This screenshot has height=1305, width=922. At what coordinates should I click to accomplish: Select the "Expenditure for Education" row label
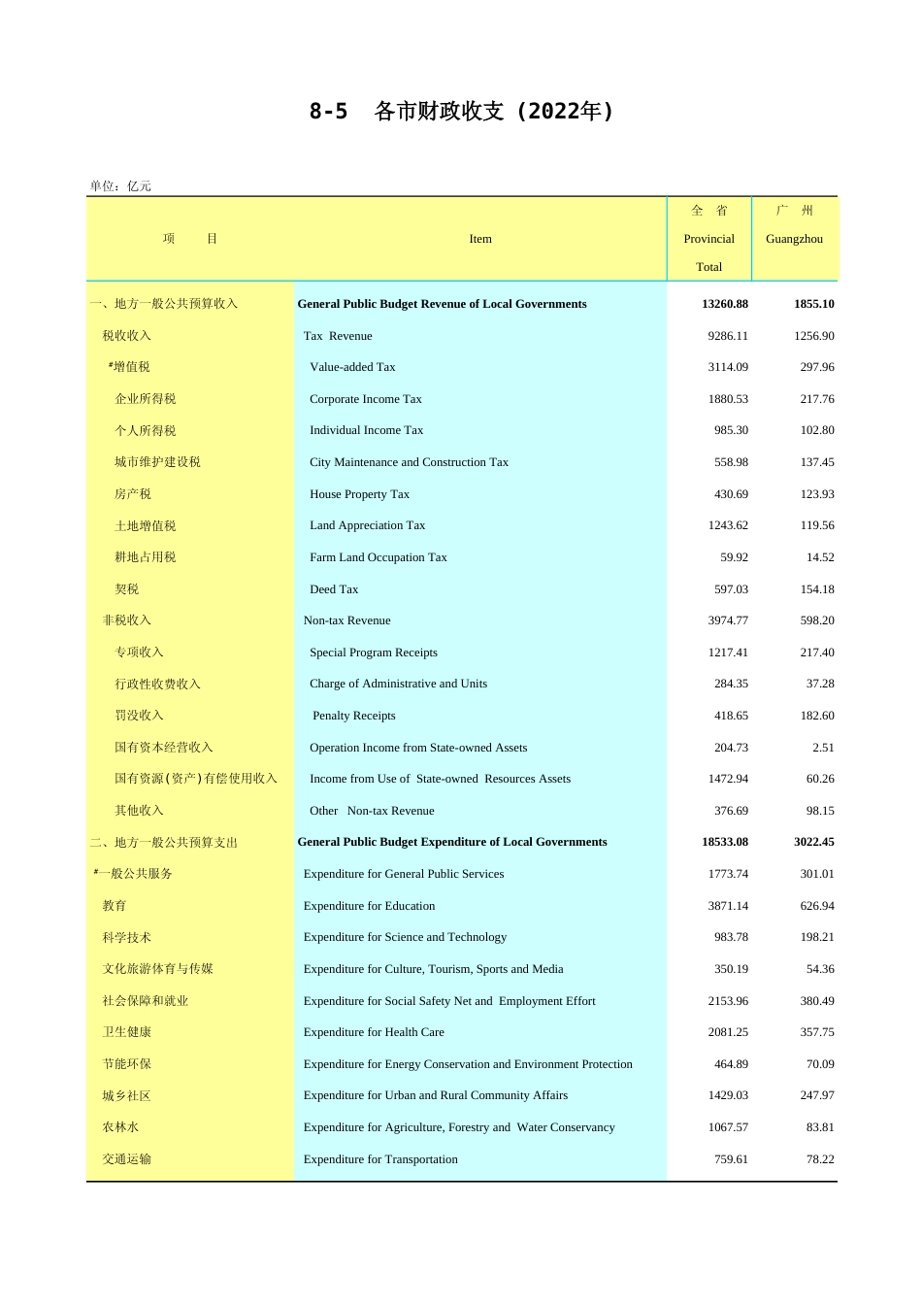click(x=369, y=906)
